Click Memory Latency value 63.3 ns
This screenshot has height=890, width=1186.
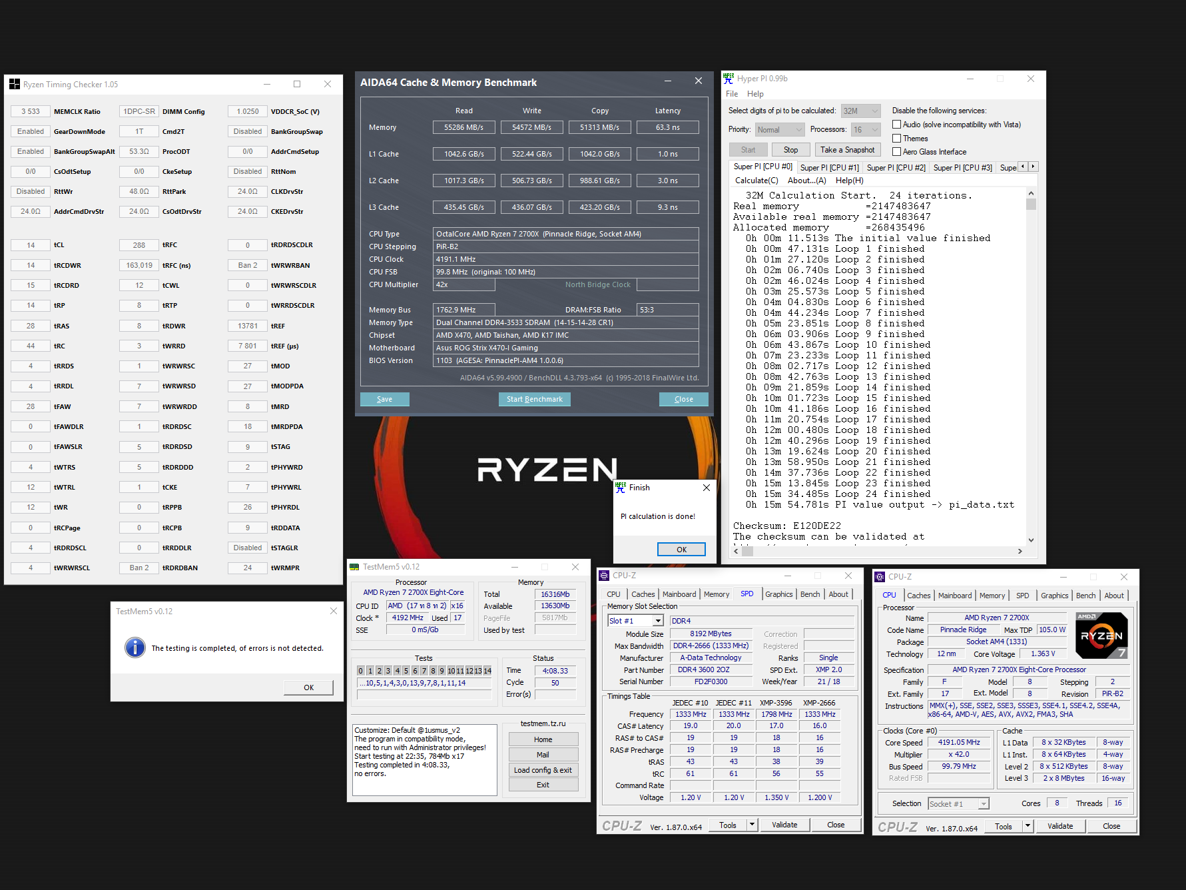click(668, 127)
